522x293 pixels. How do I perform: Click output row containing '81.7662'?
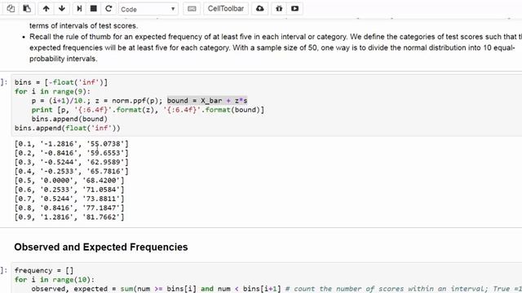point(69,217)
